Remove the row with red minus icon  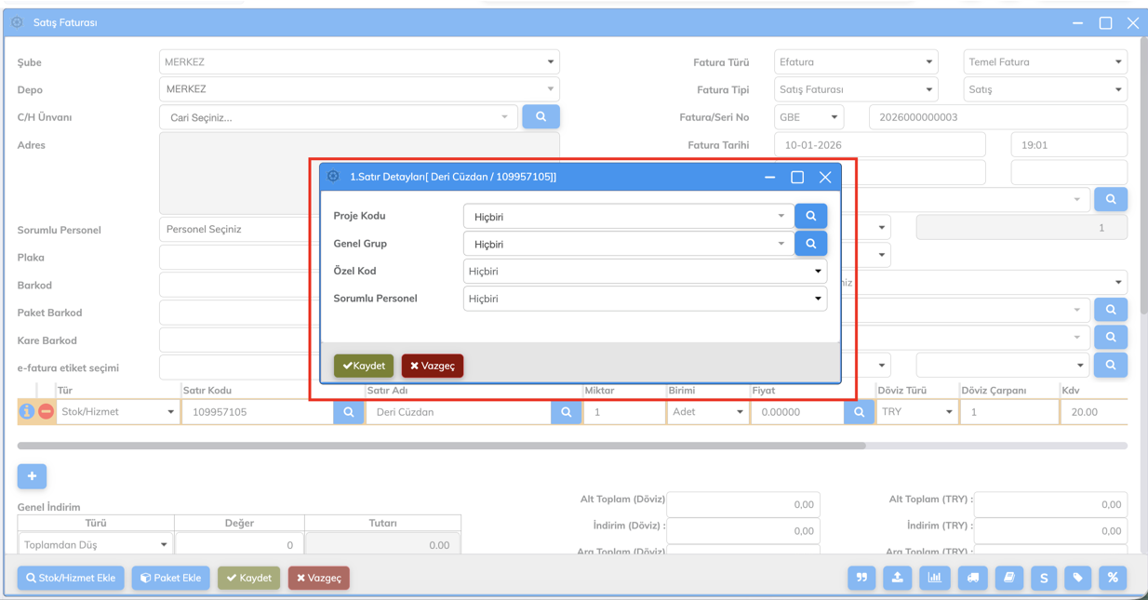coord(46,411)
